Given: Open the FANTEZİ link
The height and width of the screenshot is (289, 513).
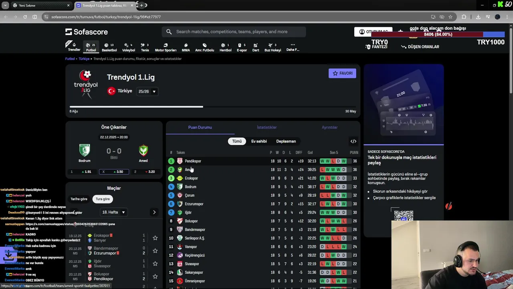Looking at the screenshot, I should [377, 47].
